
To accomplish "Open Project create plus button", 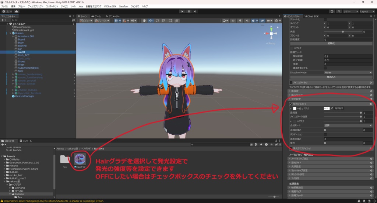I will tap(3, 144).
